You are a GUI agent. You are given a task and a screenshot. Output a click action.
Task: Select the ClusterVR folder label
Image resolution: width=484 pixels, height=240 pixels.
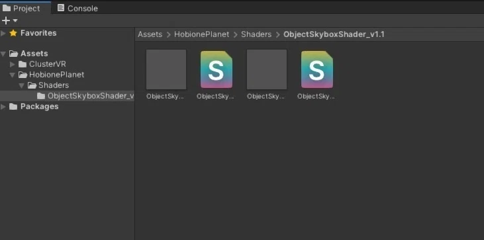[x=48, y=64]
